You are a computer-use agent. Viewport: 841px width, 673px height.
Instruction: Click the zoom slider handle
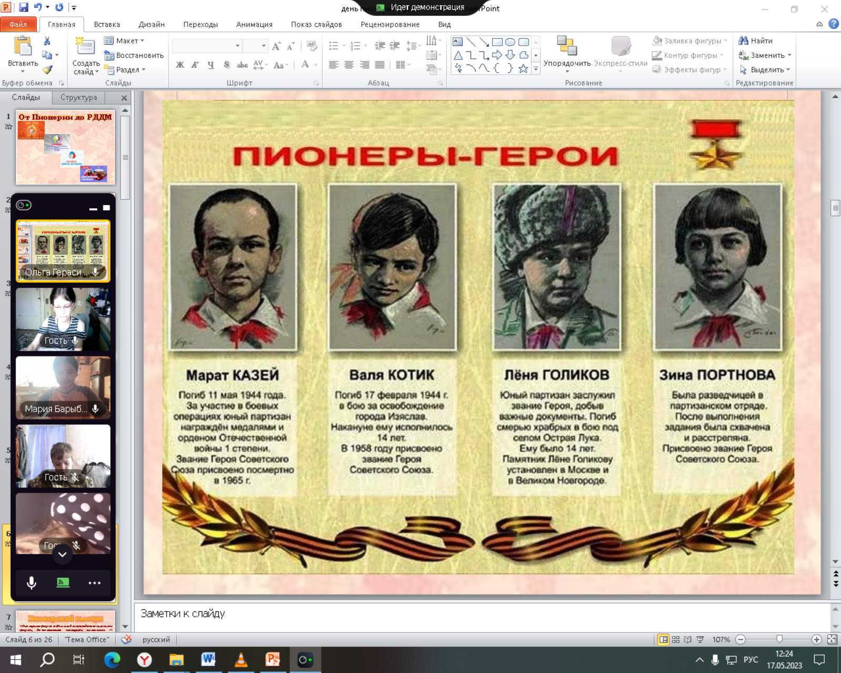click(x=780, y=639)
